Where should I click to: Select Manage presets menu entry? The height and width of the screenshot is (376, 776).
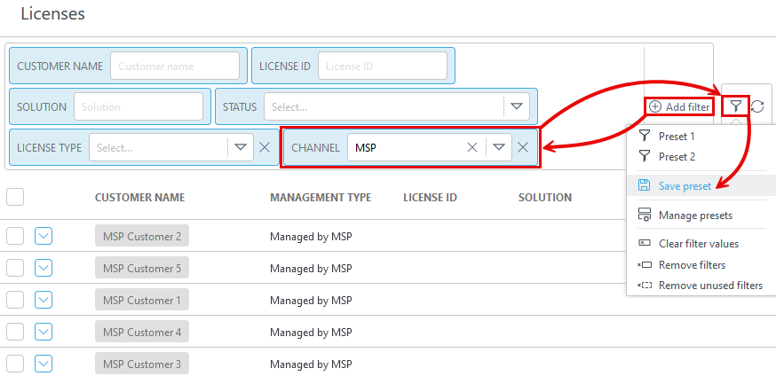(694, 215)
